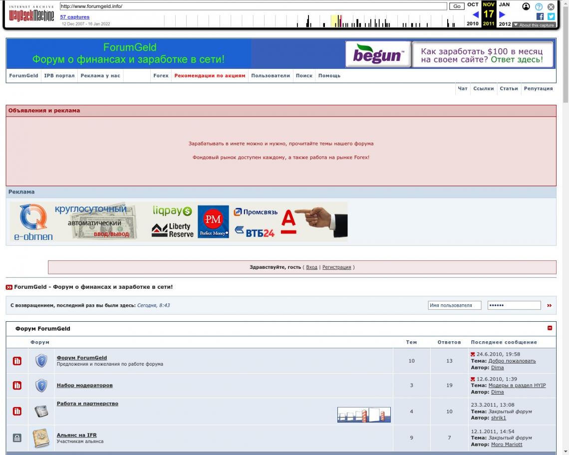The width and height of the screenshot is (569, 455).
Task: Click the Wayback Machine logo
Action: pos(31,15)
